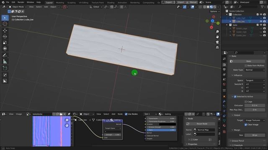Click the viewport zoom magnifier icon
Image resolution: width=268 pixels, height=150 pixels.
pyautogui.click(x=217, y=32)
